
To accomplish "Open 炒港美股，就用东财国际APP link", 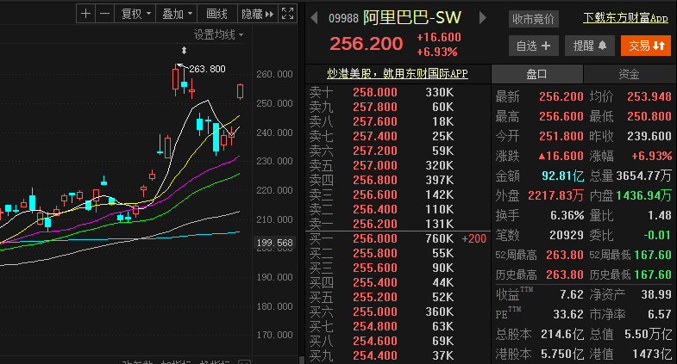I will click(x=398, y=74).
